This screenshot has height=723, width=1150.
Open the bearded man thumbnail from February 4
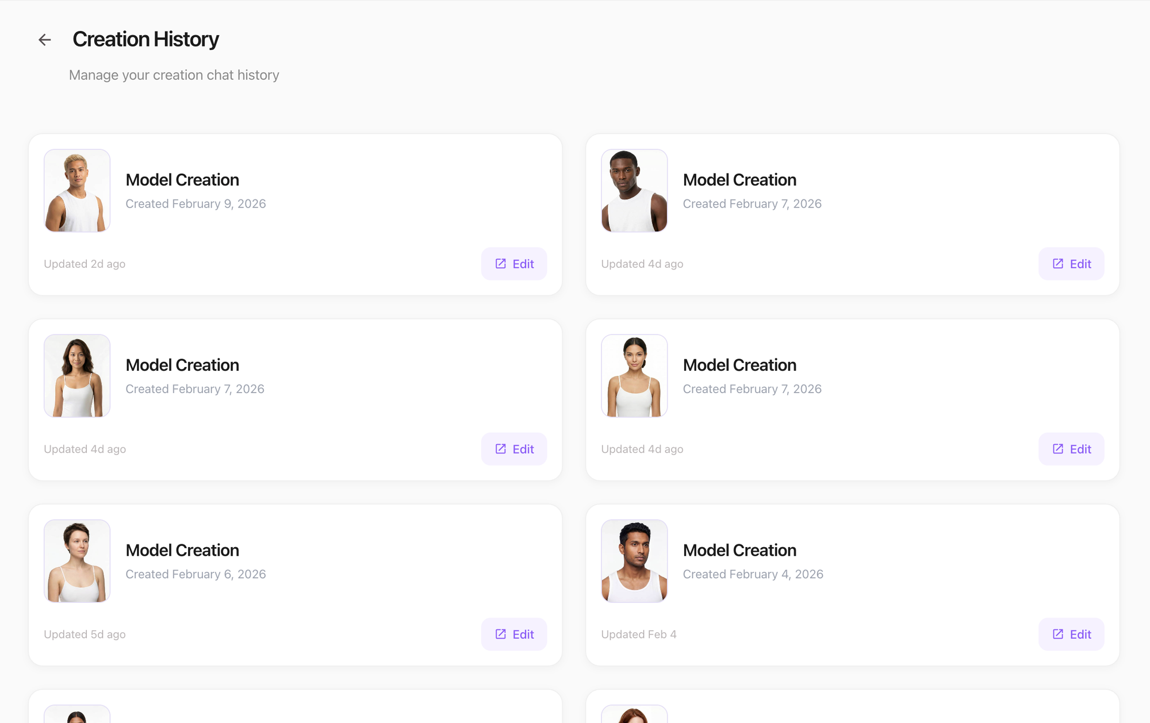point(634,561)
